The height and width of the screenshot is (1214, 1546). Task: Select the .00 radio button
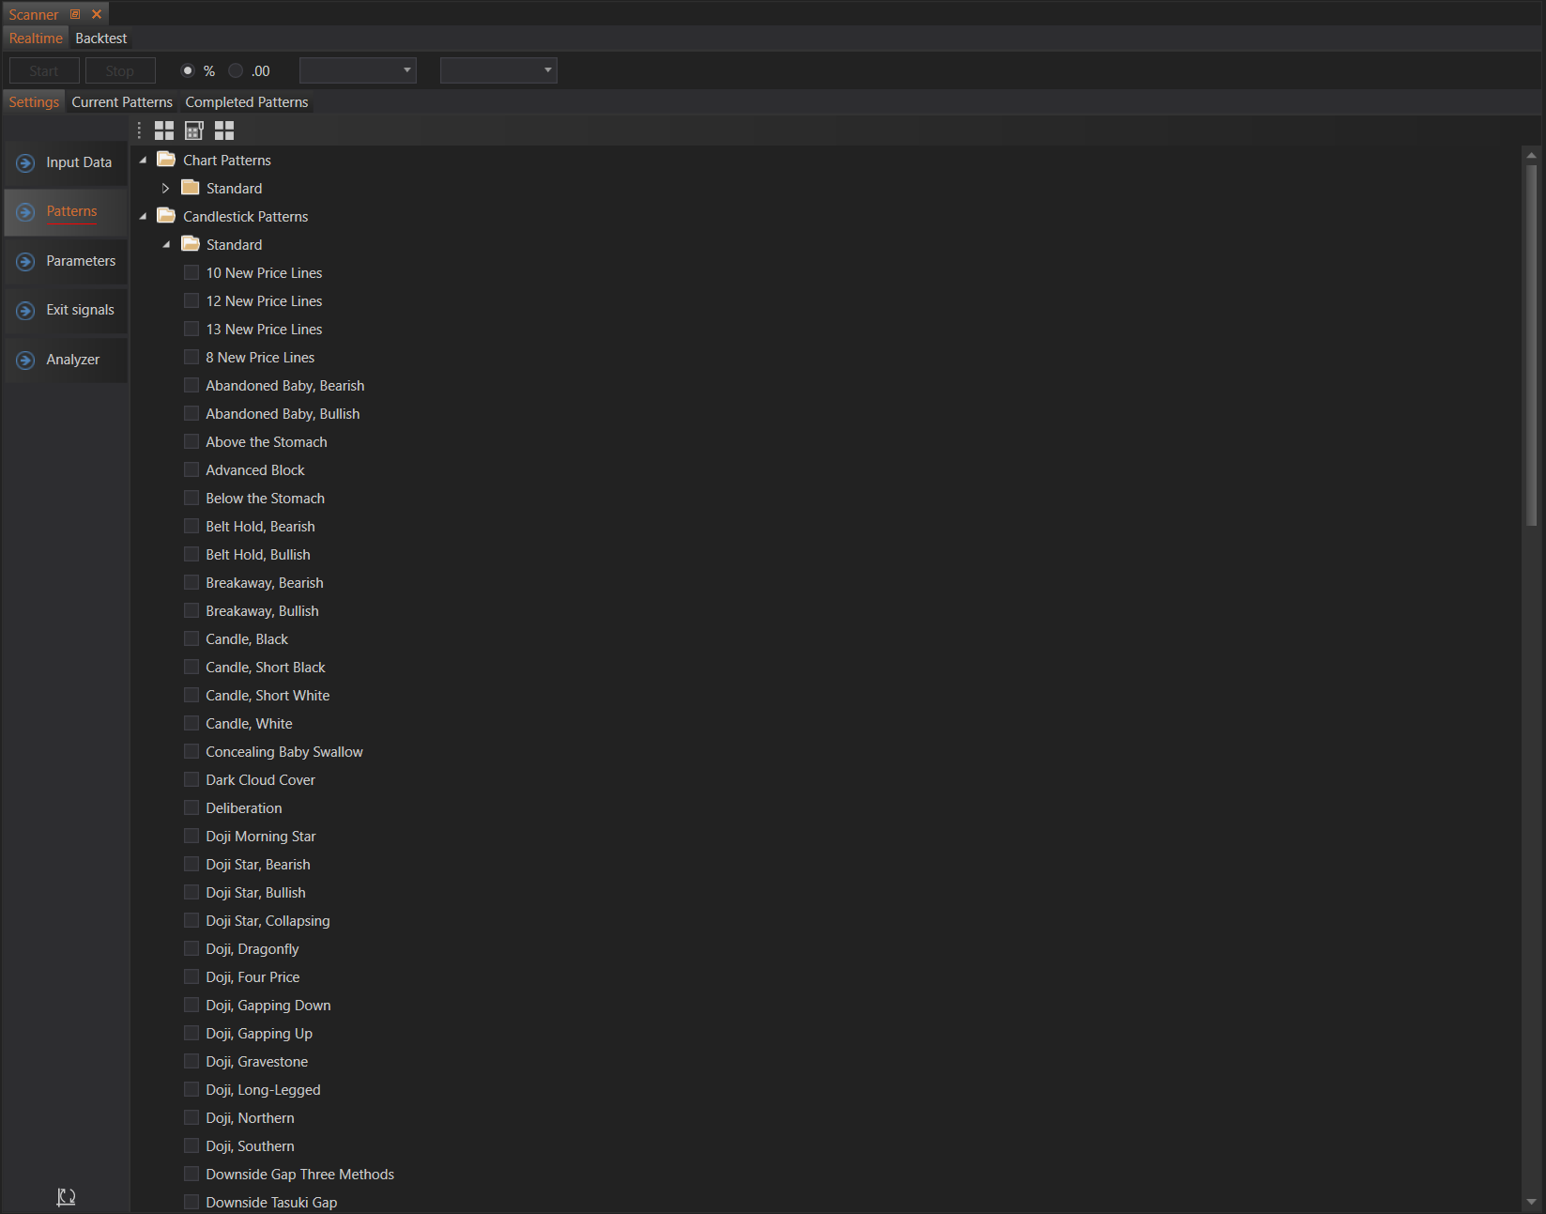(x=237, y=70)
